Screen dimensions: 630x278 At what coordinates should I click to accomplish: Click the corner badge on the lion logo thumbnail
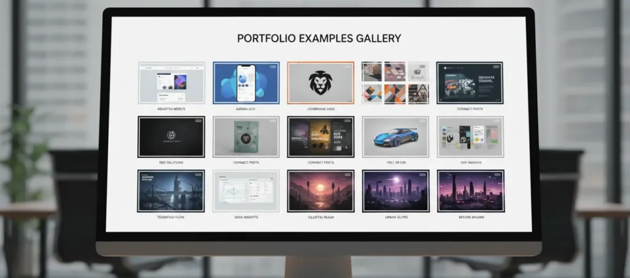348,66
